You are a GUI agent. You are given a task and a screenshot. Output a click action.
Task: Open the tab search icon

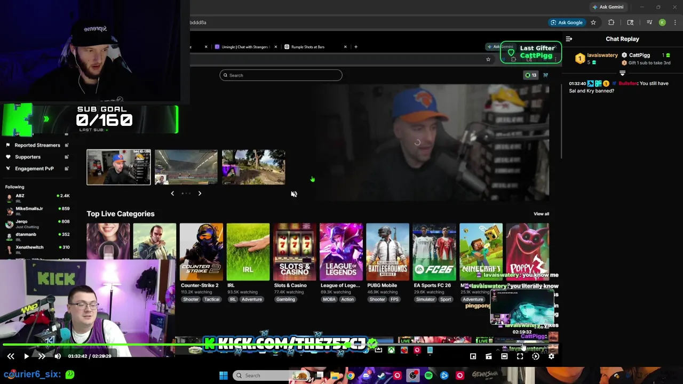pyautogui.click(x=630, y=22)
